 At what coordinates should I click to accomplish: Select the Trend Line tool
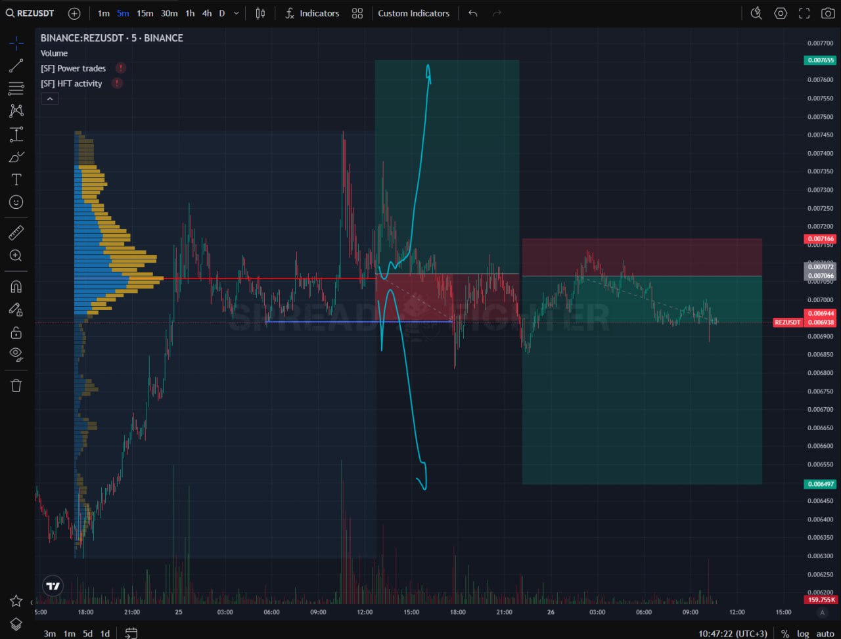pos(16,65)
